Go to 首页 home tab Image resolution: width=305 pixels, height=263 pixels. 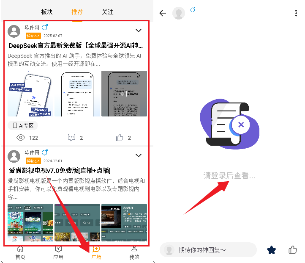click(x=20, y=253)
